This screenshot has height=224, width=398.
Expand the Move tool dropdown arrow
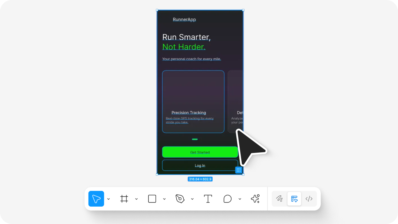[108, 199]
